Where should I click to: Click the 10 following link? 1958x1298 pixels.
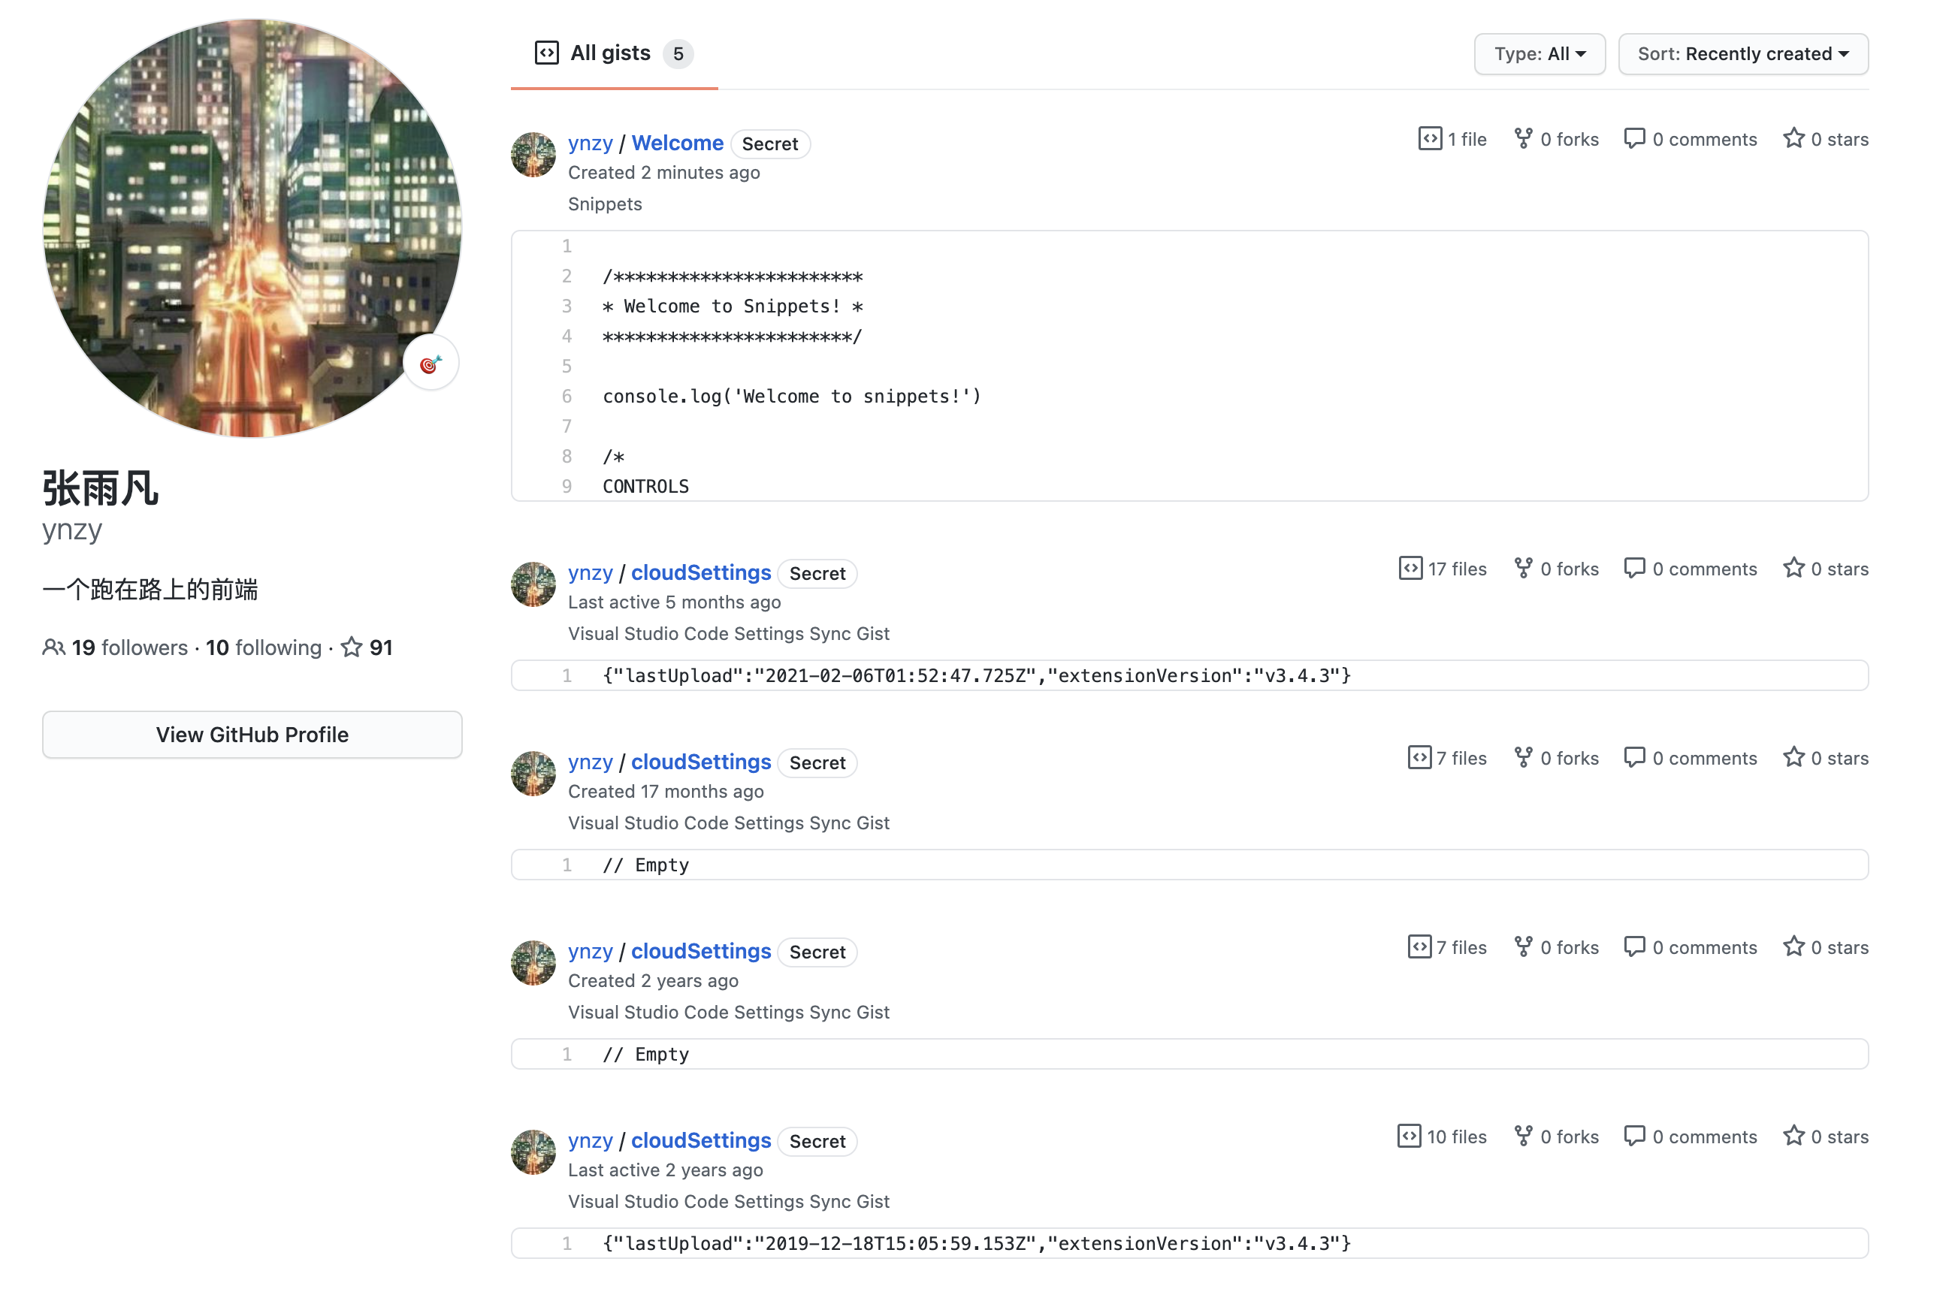point(263,647)
